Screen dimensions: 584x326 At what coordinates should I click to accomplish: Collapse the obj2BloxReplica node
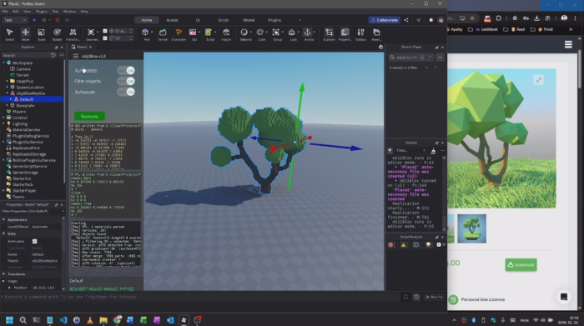pos(7,93)
